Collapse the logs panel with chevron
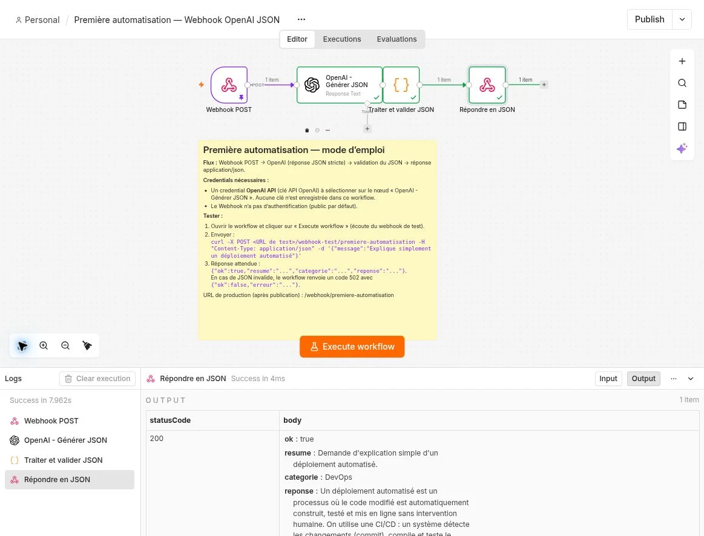Viewport: 704px width, 536px height. point(691,379)
